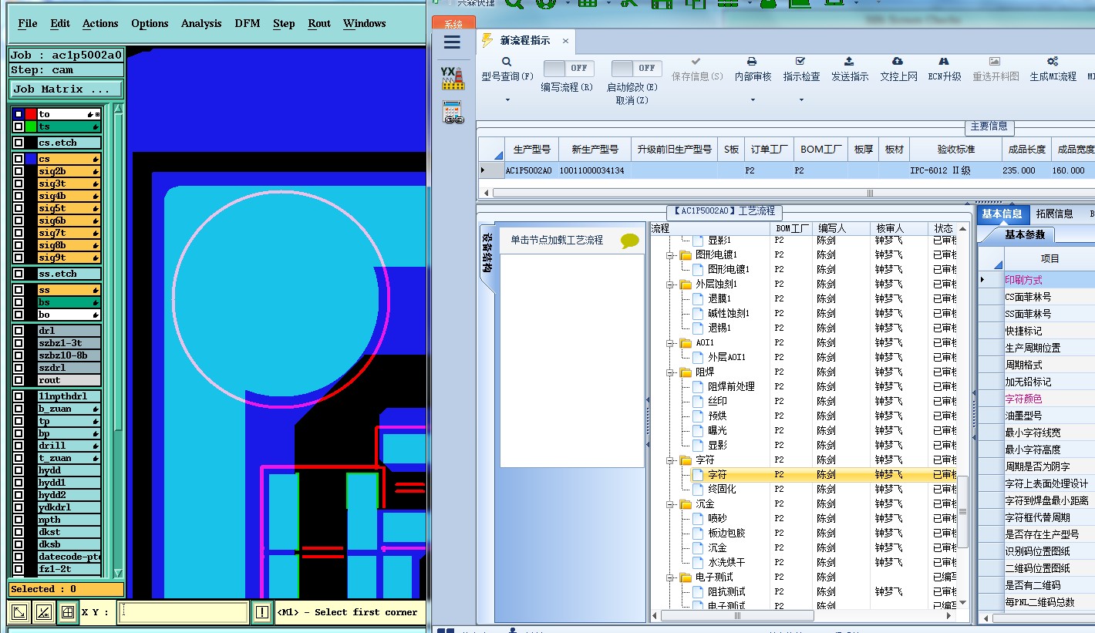Click the 生成MI流程 gears icon
This screenshot has width=1095, height=633.
1053,61
